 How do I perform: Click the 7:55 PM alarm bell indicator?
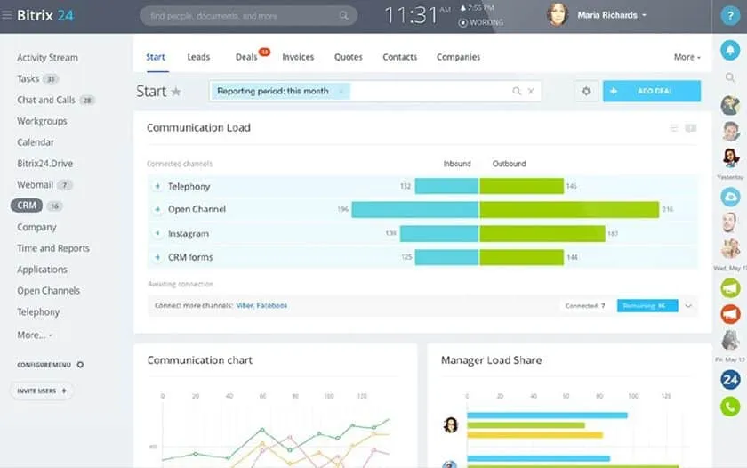click(477, 8)
